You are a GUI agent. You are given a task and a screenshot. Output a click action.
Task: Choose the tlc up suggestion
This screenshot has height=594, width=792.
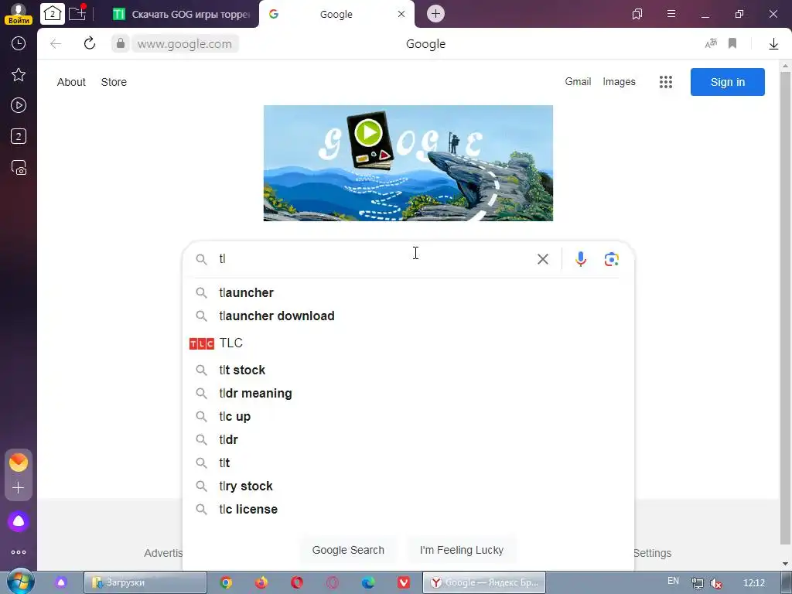click(408, 416)
